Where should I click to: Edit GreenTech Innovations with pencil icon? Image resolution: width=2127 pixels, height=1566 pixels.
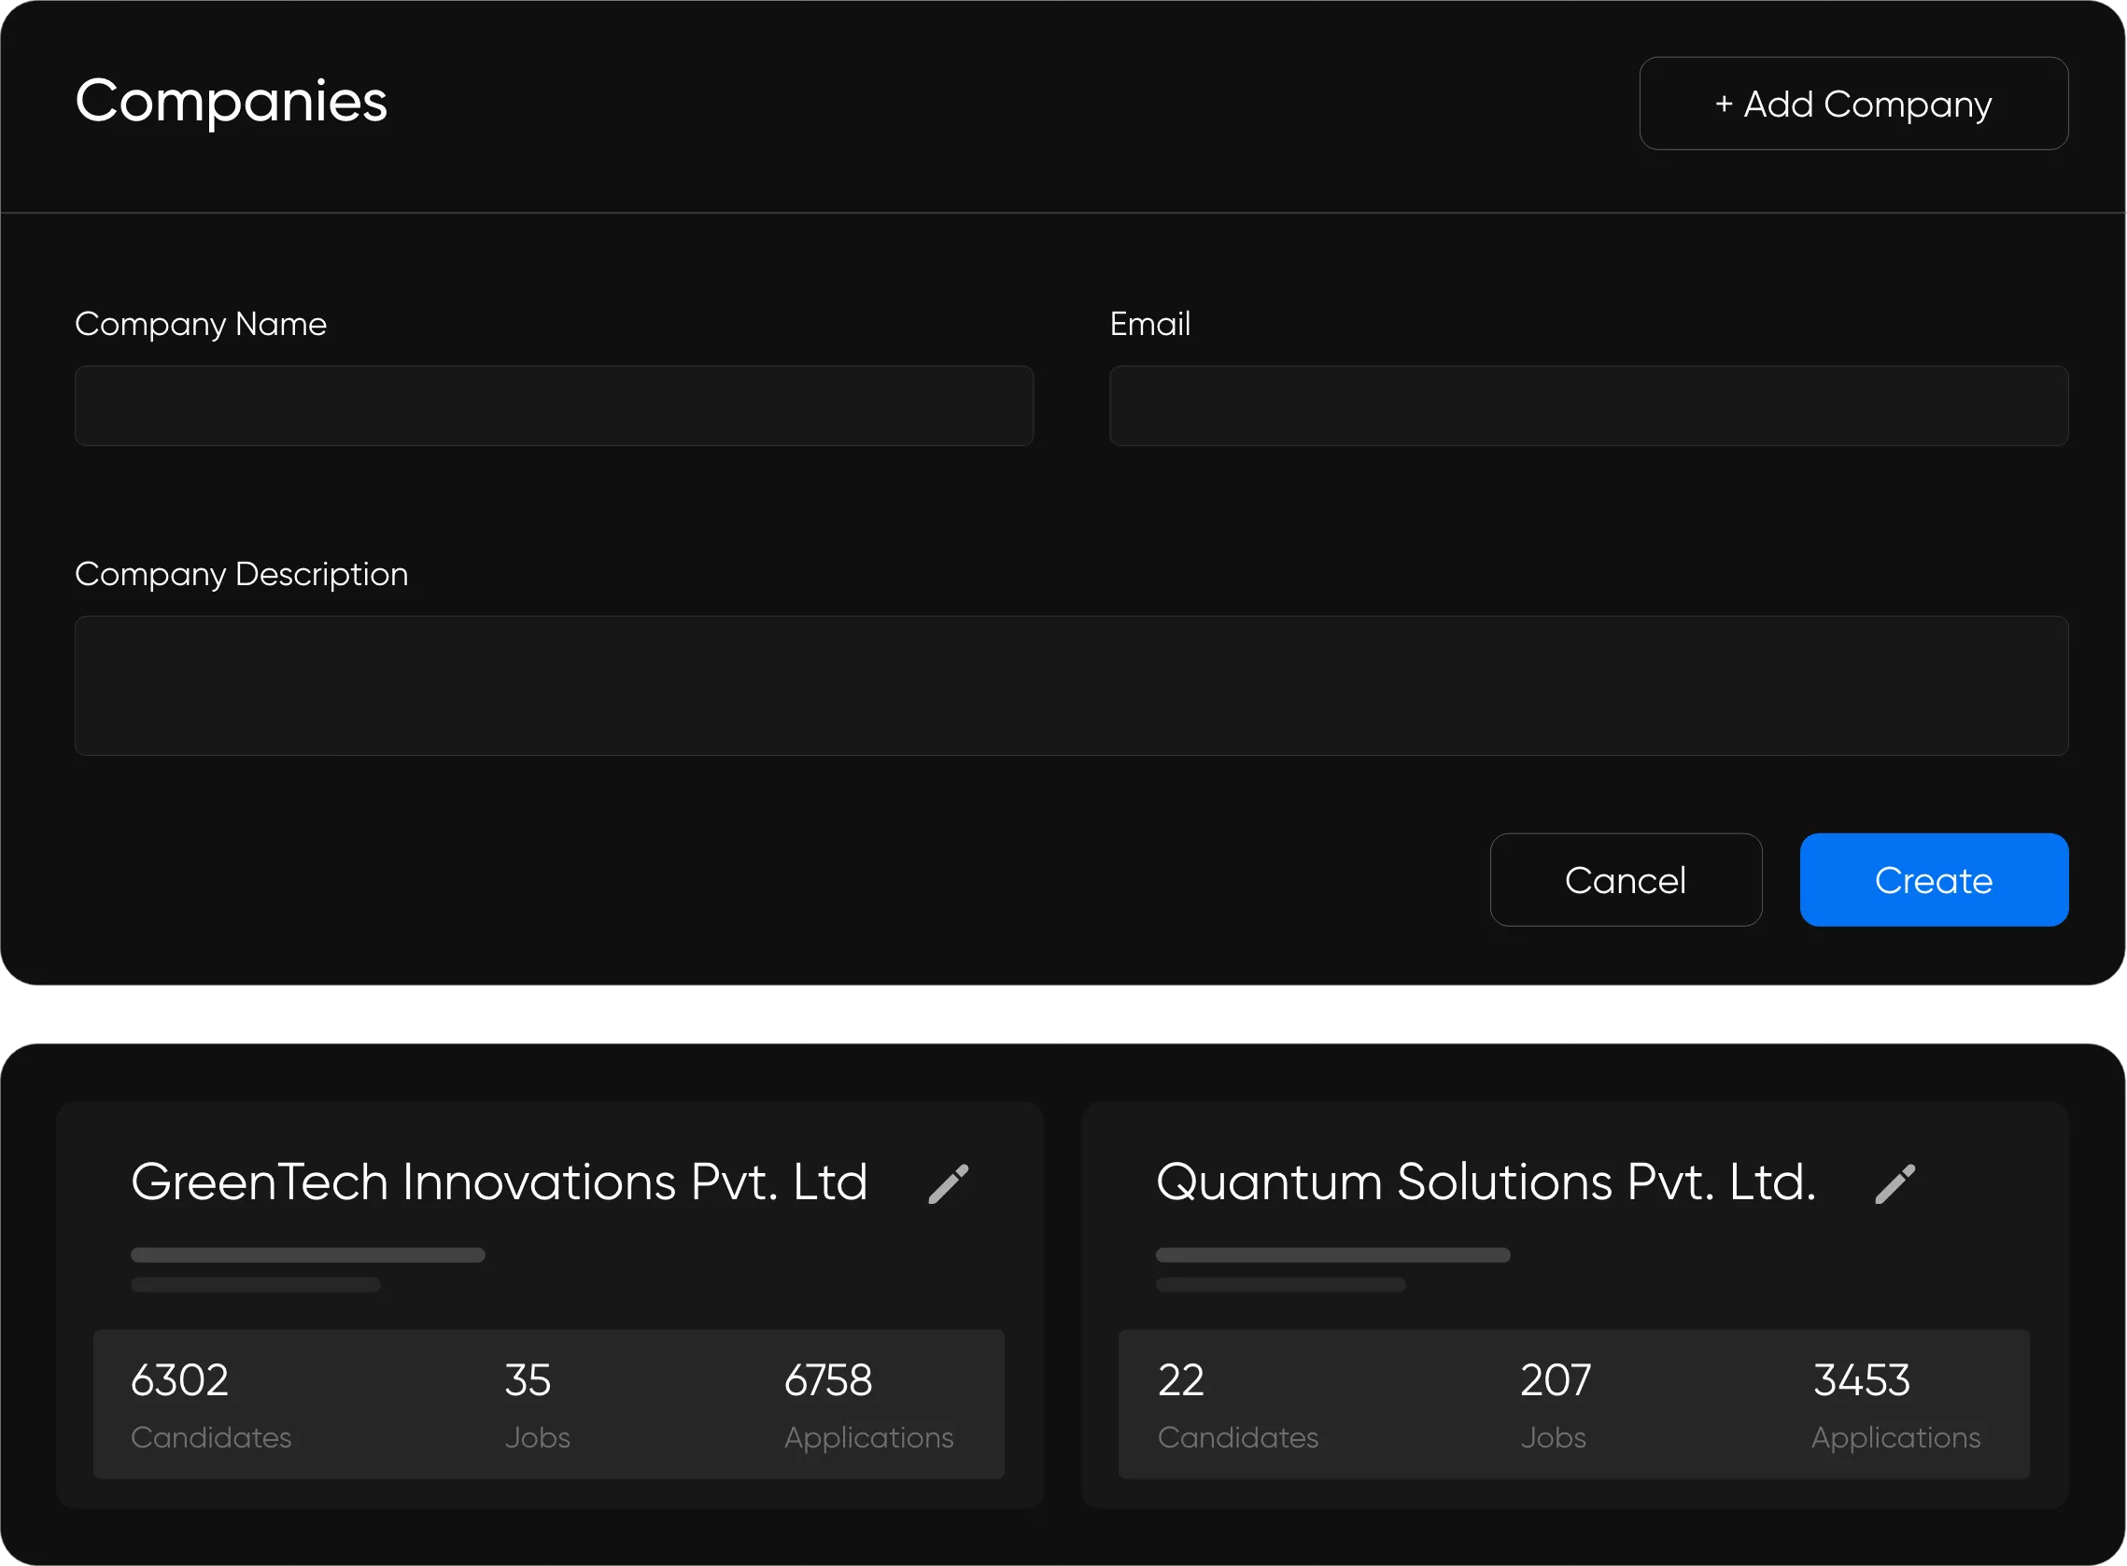(948, 1183)
